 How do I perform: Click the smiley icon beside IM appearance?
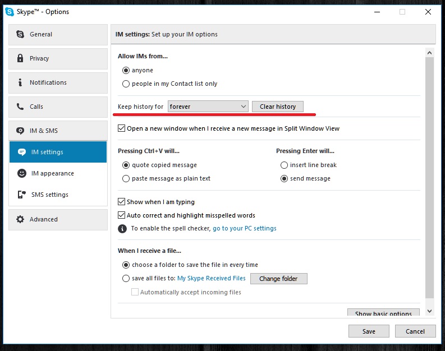click(x=22, y=173)
